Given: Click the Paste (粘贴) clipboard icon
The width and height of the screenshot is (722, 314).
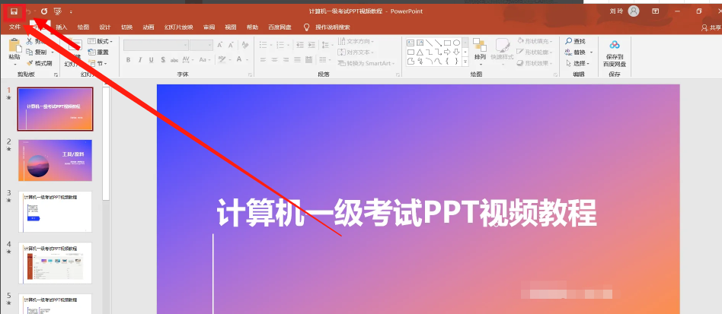Looking at the screenshot, I should [14, 47].
